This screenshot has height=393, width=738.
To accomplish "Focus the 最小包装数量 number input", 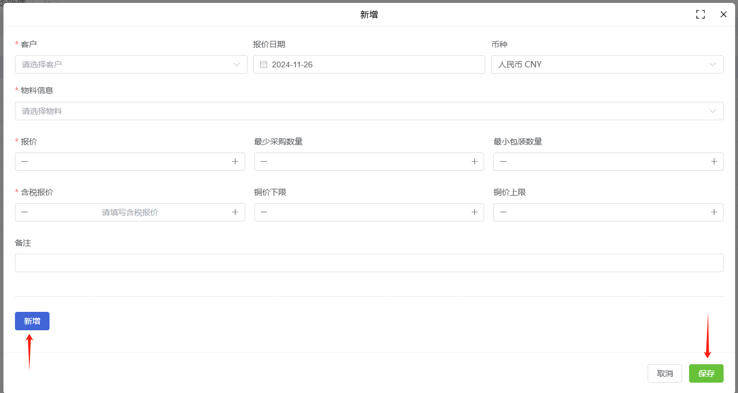I will click(x=608, y=162).
